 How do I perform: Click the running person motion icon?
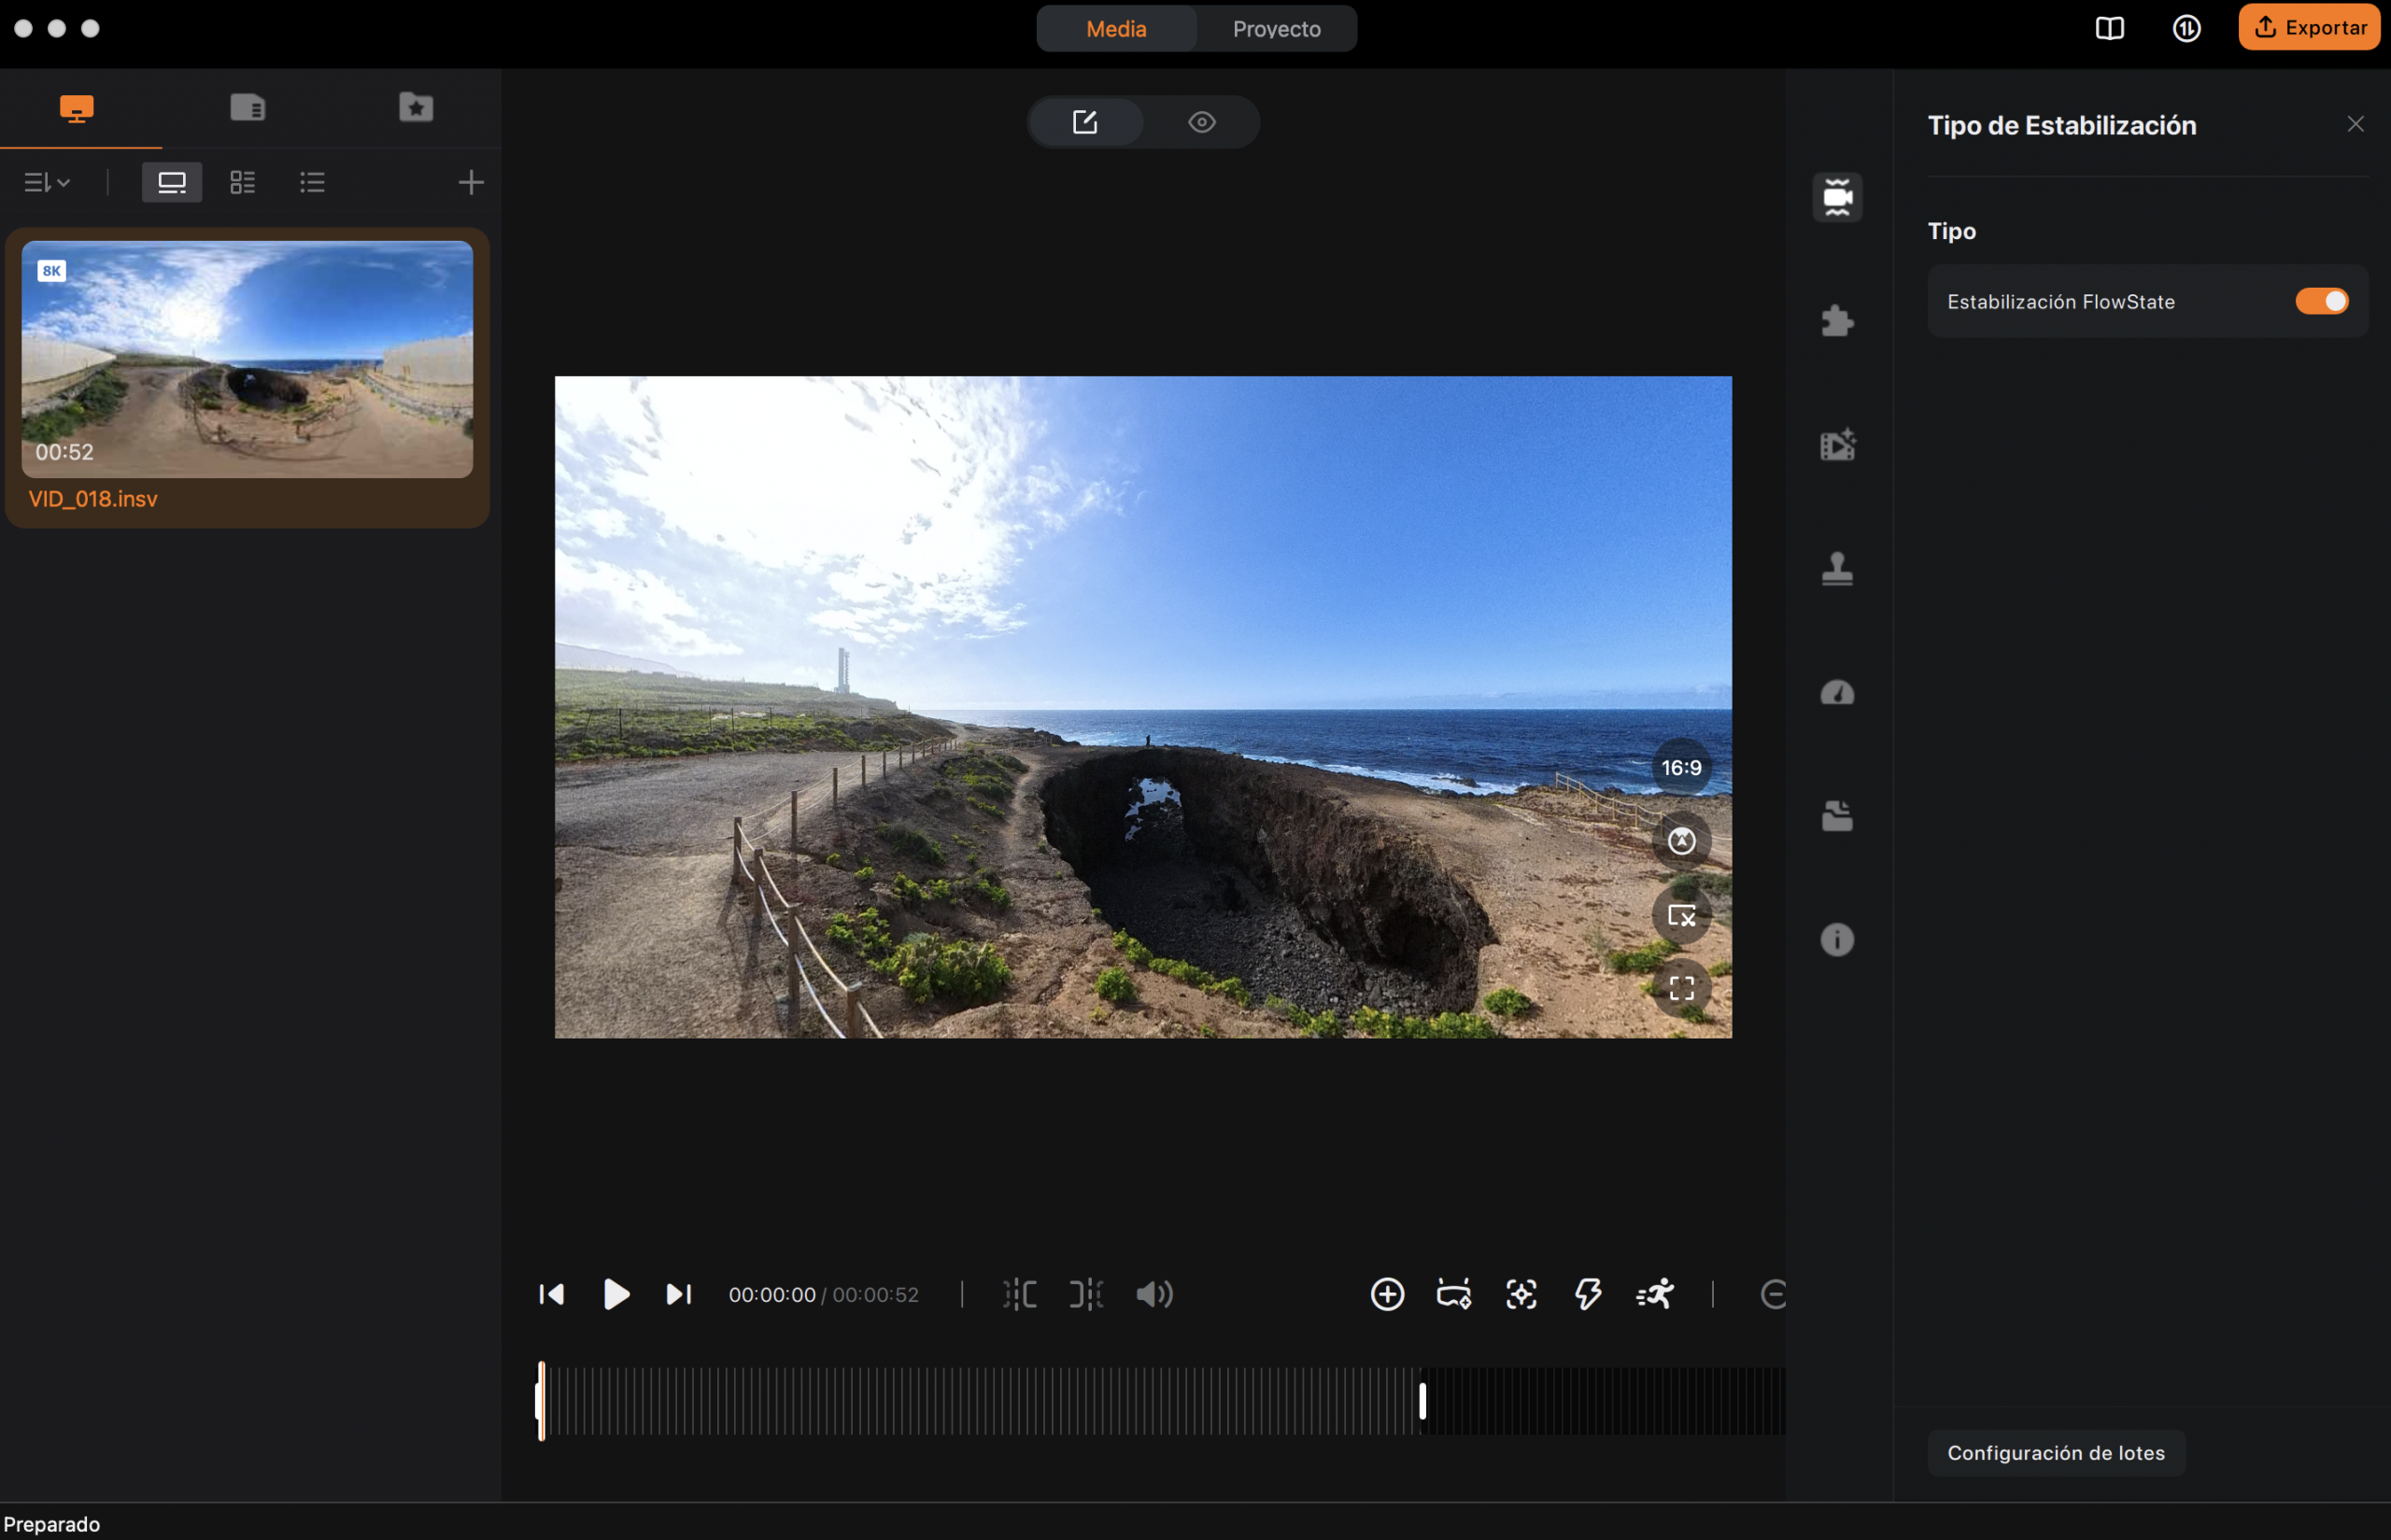click(x=1655, y=1294)
